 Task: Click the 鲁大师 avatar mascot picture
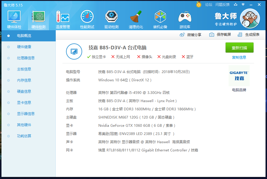point(250,18)
